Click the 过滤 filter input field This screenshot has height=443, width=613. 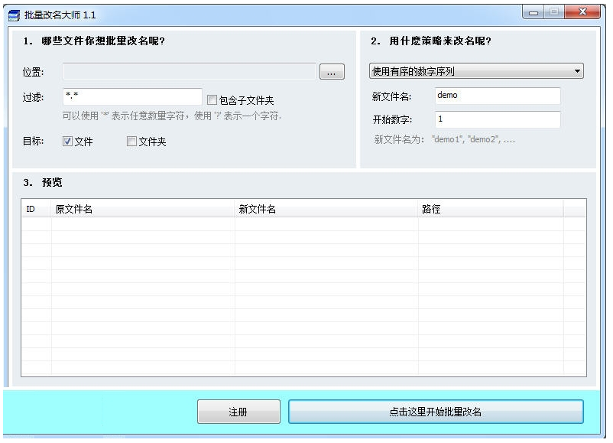(x=131, y=97)
